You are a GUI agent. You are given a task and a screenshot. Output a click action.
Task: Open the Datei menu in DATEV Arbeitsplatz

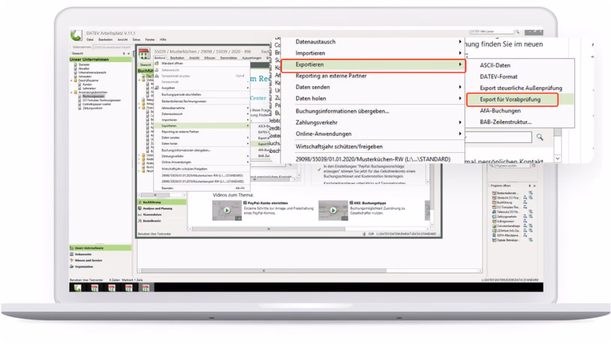(90, 39)
